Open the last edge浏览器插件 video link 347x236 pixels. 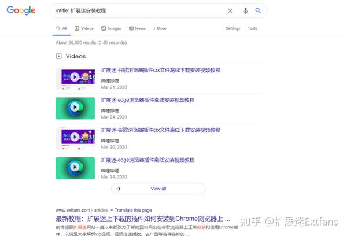coord(147,160)
